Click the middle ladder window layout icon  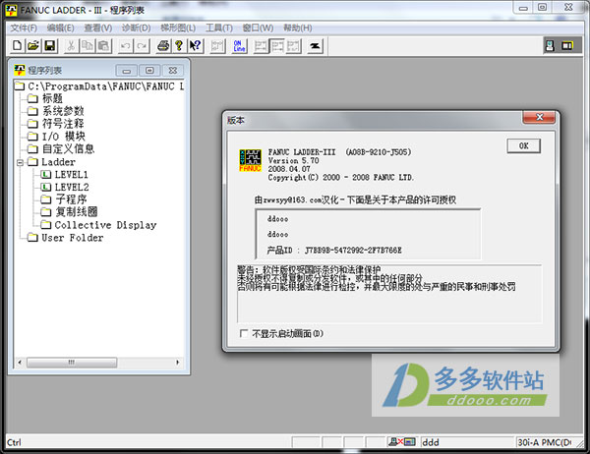(x=277, y=45)
